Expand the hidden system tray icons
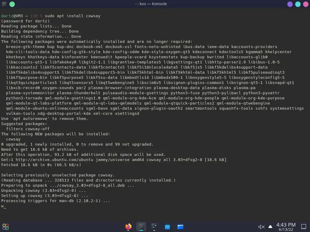Screen dimensions: 310x232 coord(270,227)
